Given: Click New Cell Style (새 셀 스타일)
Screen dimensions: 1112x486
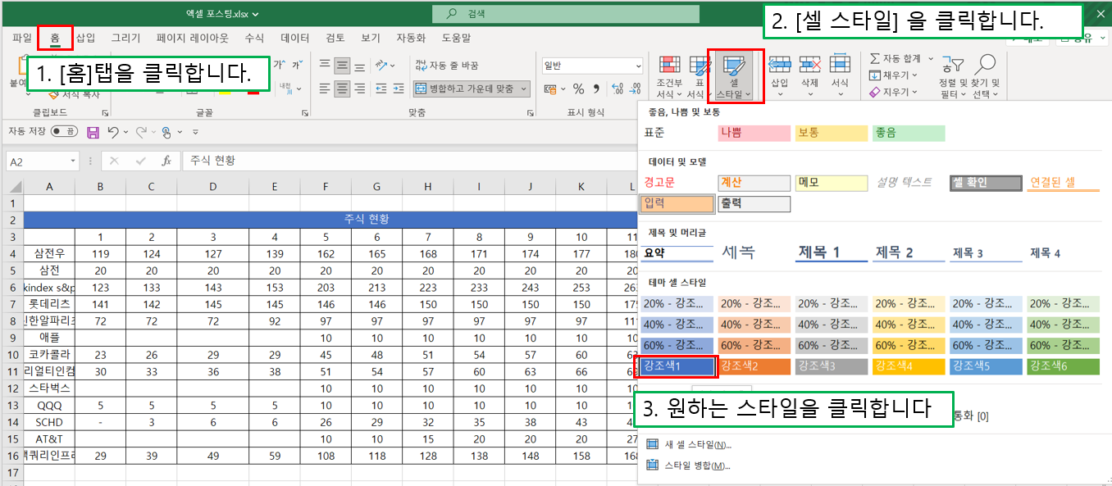Looking at the screenshot, I should [689, 444].
